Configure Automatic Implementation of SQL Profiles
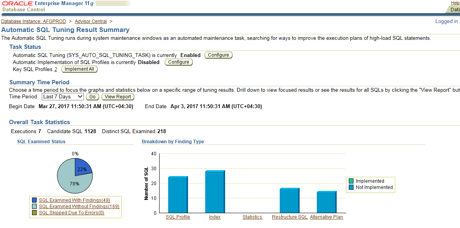460x228 pixels. point(178,62)
